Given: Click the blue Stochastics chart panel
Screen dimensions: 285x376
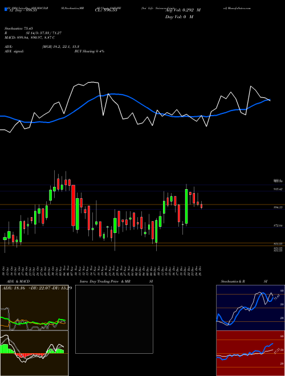Looking at the screenshot, I should [250, 308].
